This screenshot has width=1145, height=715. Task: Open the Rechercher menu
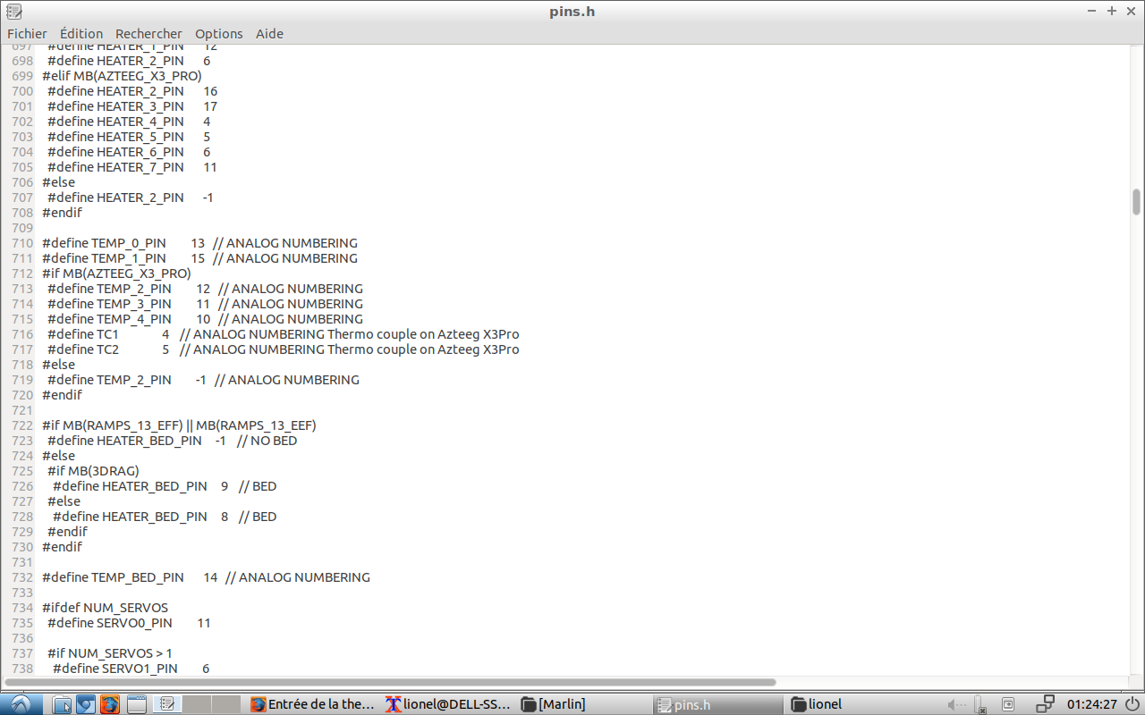pos(148,34)
